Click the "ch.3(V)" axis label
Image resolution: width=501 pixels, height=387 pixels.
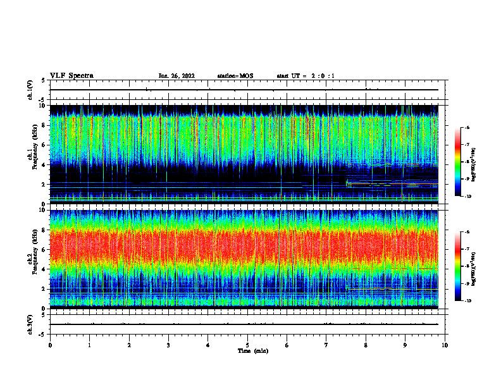pos(30,324)
